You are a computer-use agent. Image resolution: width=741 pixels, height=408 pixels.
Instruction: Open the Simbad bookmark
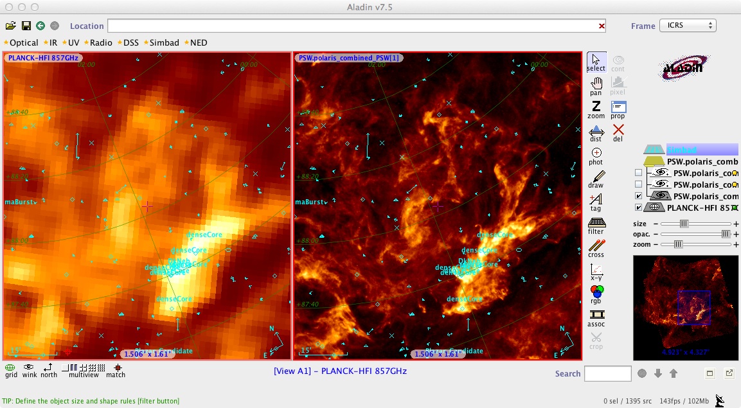pos(163,42)
